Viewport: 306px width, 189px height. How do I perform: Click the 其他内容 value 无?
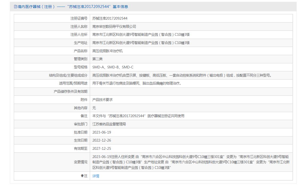(x=93, y=108)
